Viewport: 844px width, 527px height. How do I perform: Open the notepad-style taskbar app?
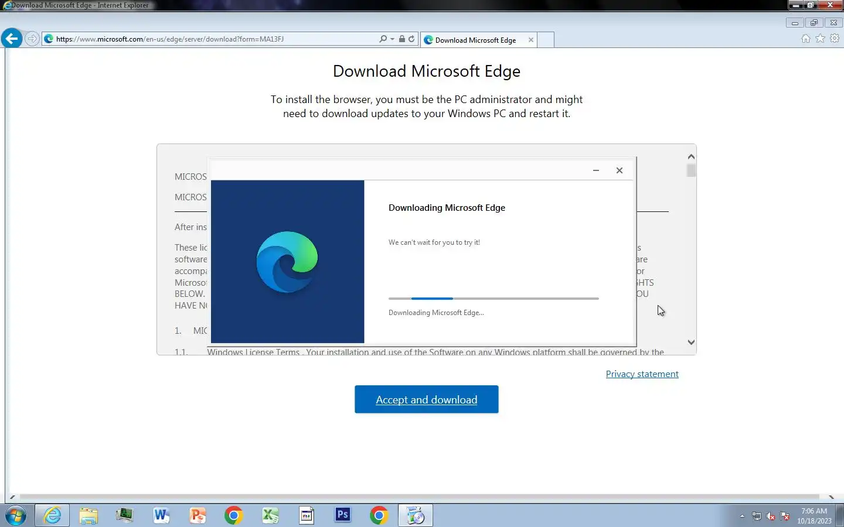(x=307, y=515)
